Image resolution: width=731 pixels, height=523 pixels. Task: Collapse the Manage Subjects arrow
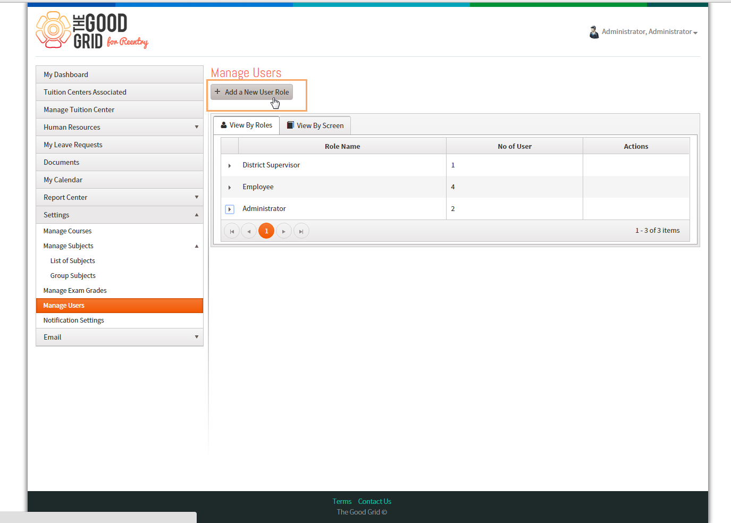coord(197,246)
